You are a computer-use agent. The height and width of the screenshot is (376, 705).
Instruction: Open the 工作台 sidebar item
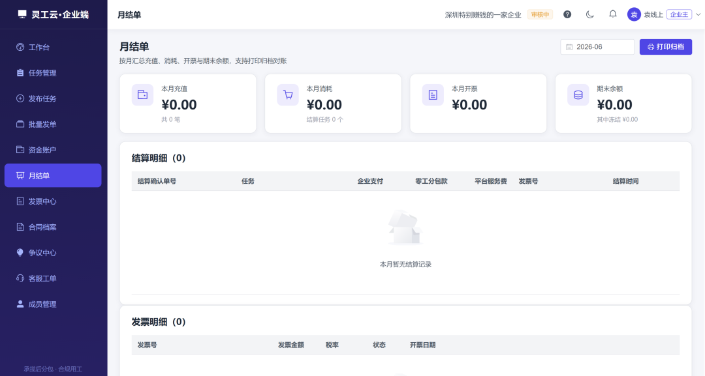pos(53,47)
